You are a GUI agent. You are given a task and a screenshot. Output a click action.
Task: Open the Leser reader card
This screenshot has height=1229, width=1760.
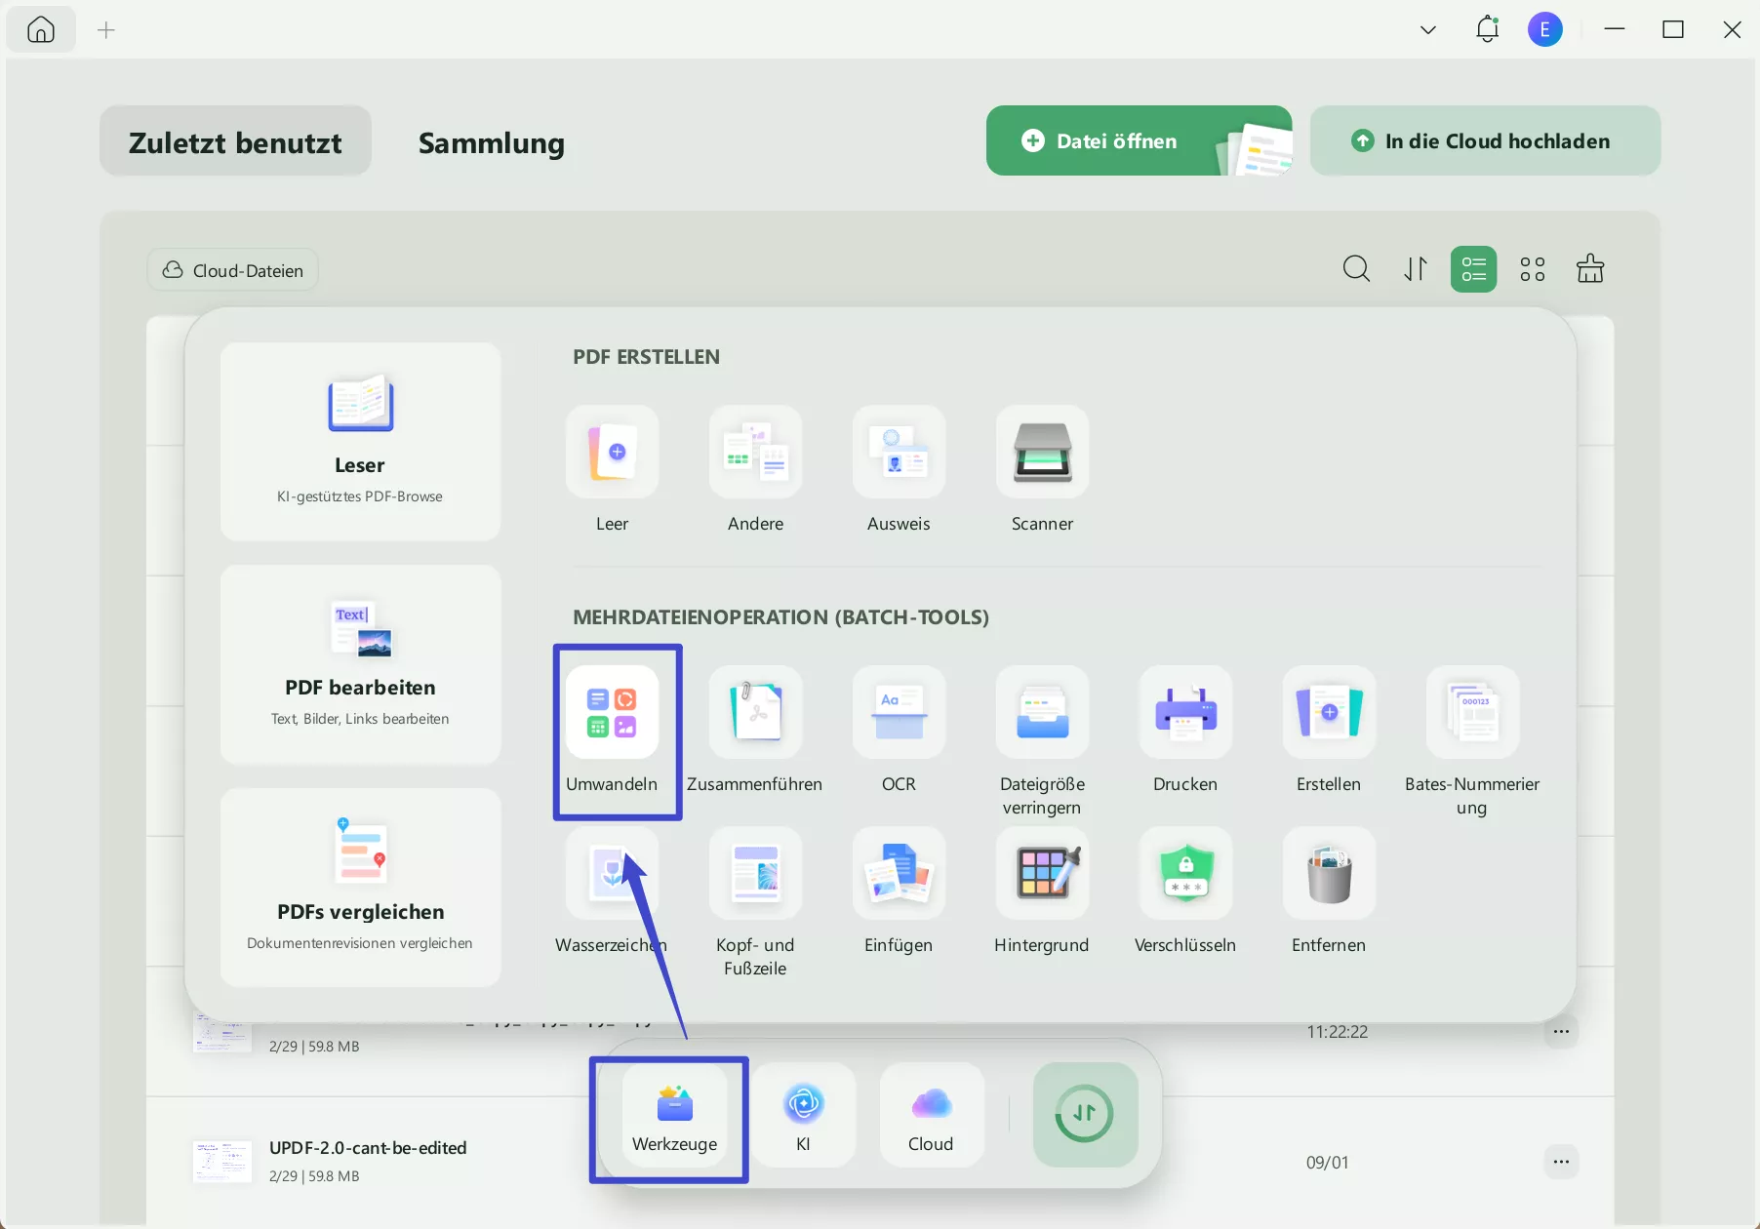click(x=360, y=441)
